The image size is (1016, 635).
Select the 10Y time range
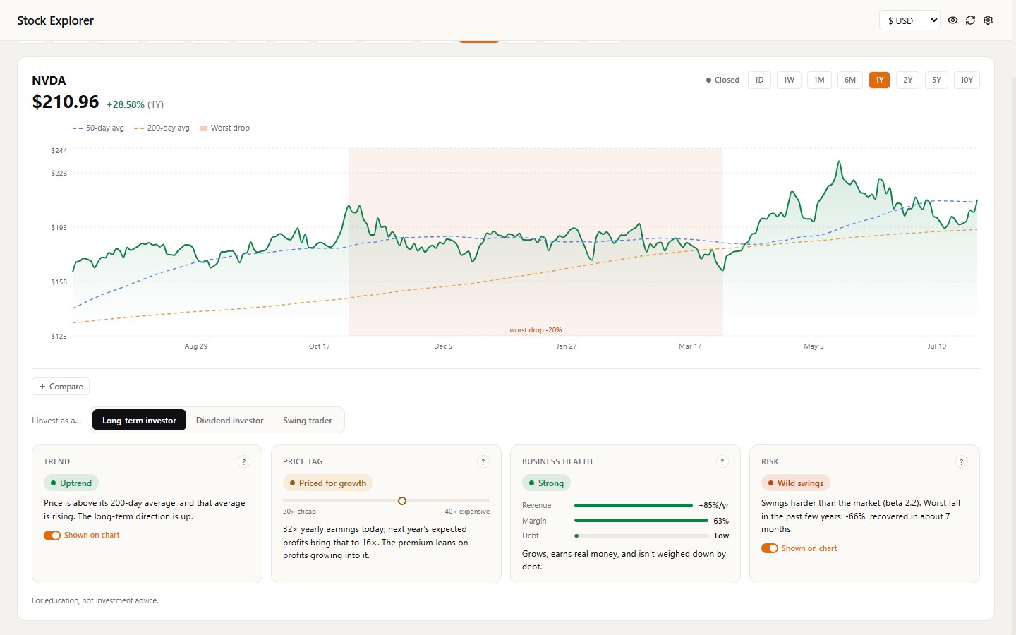[967, 80]
